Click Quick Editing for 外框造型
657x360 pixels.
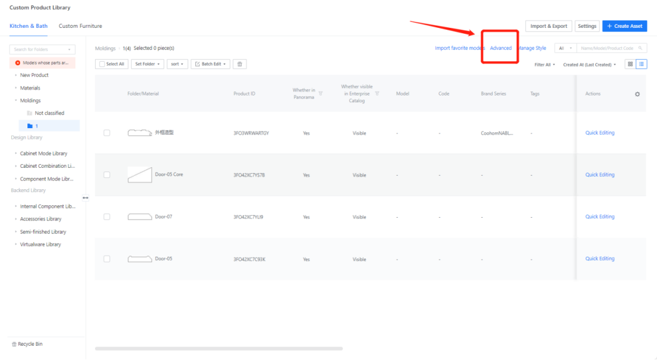pyautogui.click(x=599, y=132)
